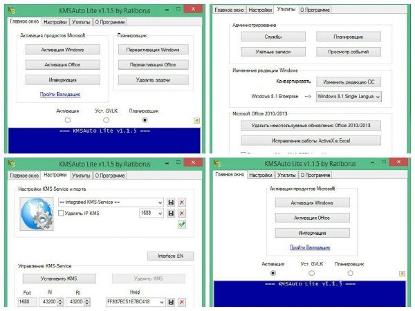The image size is (415, 311).
Task: Click the Переактивация Office button
Action: tap(154, 65)
